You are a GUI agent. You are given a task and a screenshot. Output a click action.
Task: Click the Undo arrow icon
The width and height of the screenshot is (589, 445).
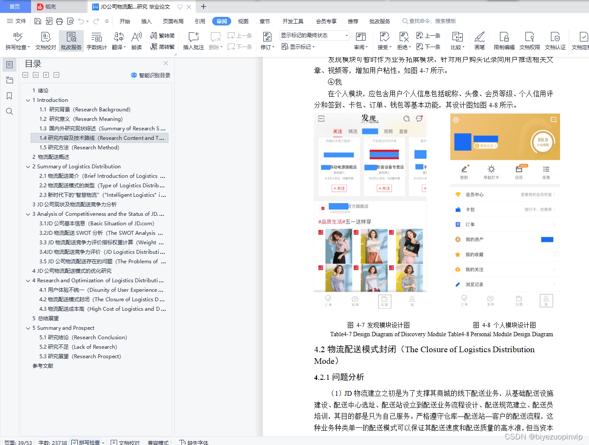tap(81, 21)
